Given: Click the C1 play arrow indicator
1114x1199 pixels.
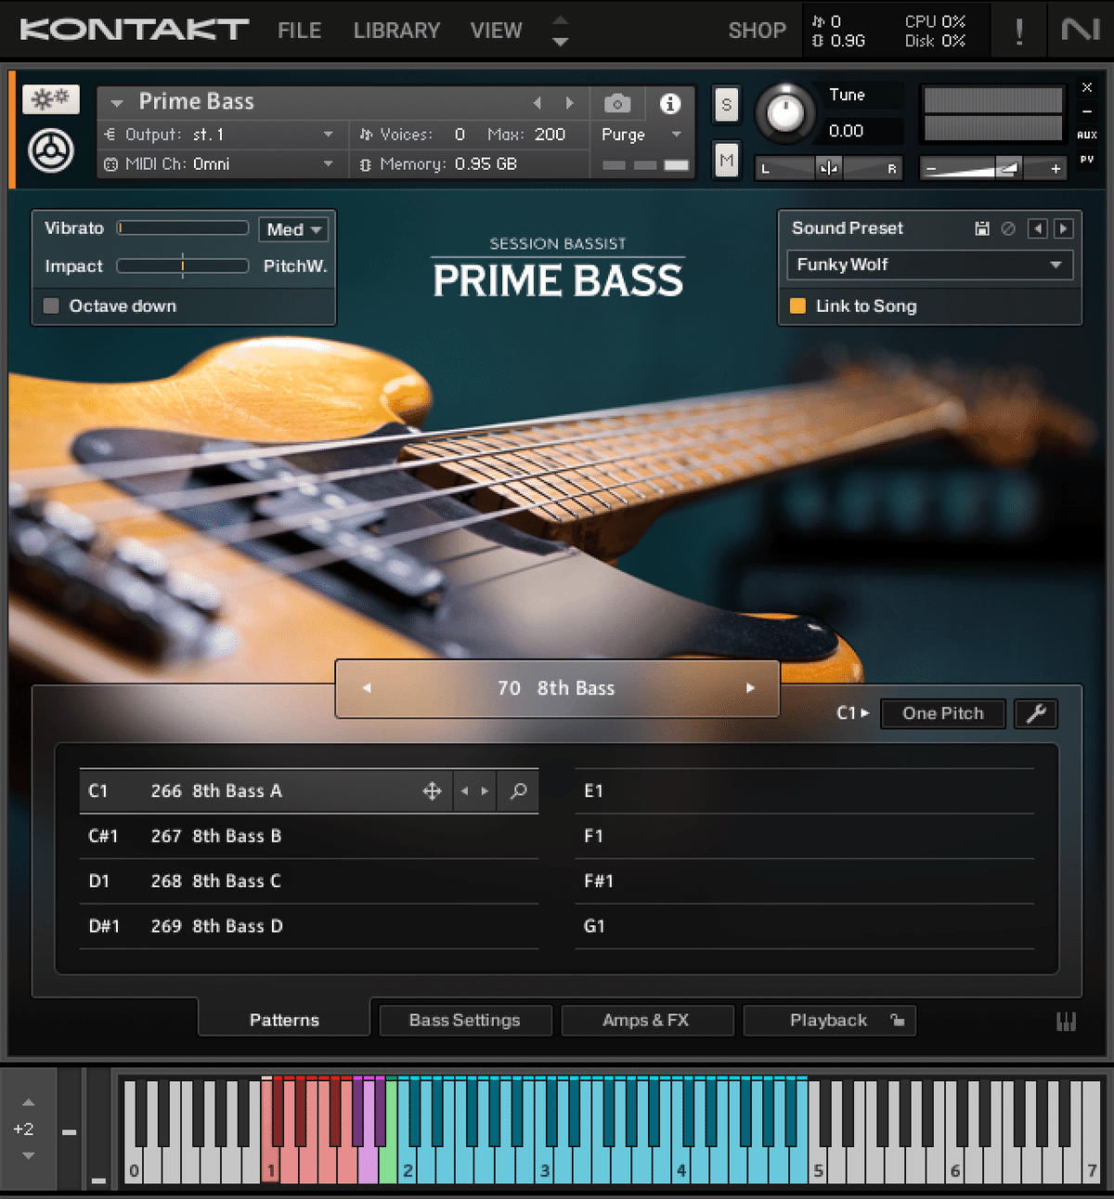Looking at the screenshot, I should 852,713.
